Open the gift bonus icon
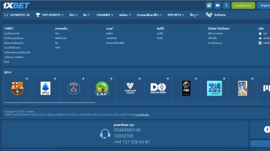 [209, 5]
